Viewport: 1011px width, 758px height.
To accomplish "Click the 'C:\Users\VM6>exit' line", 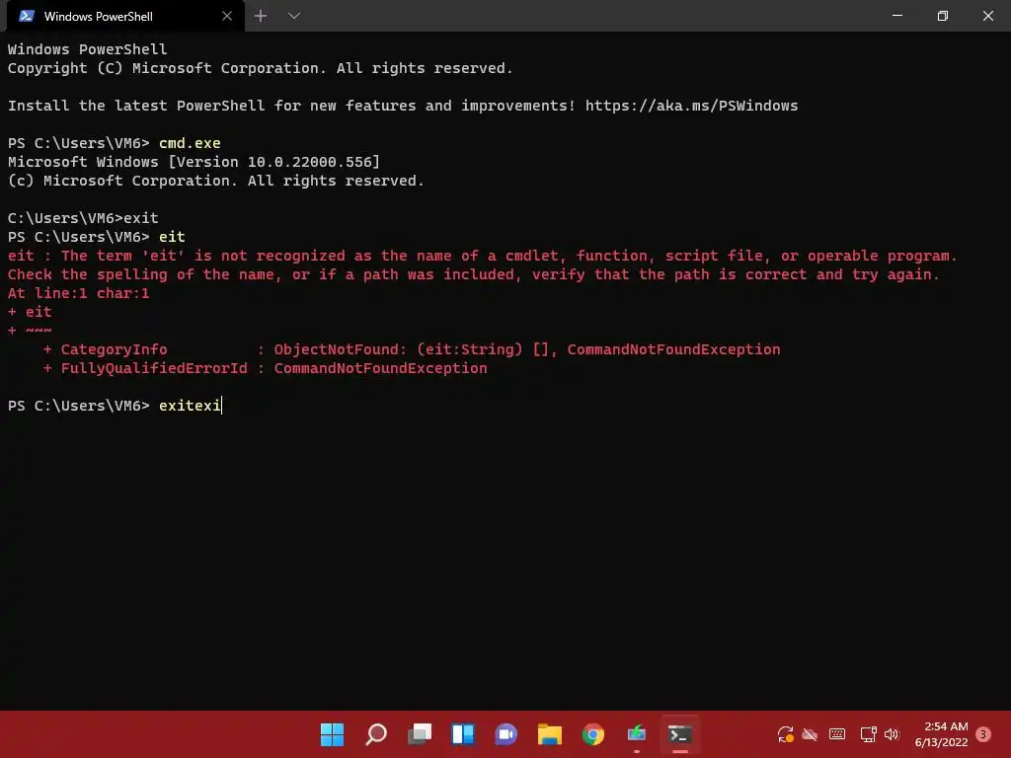I will pos(83,218).
